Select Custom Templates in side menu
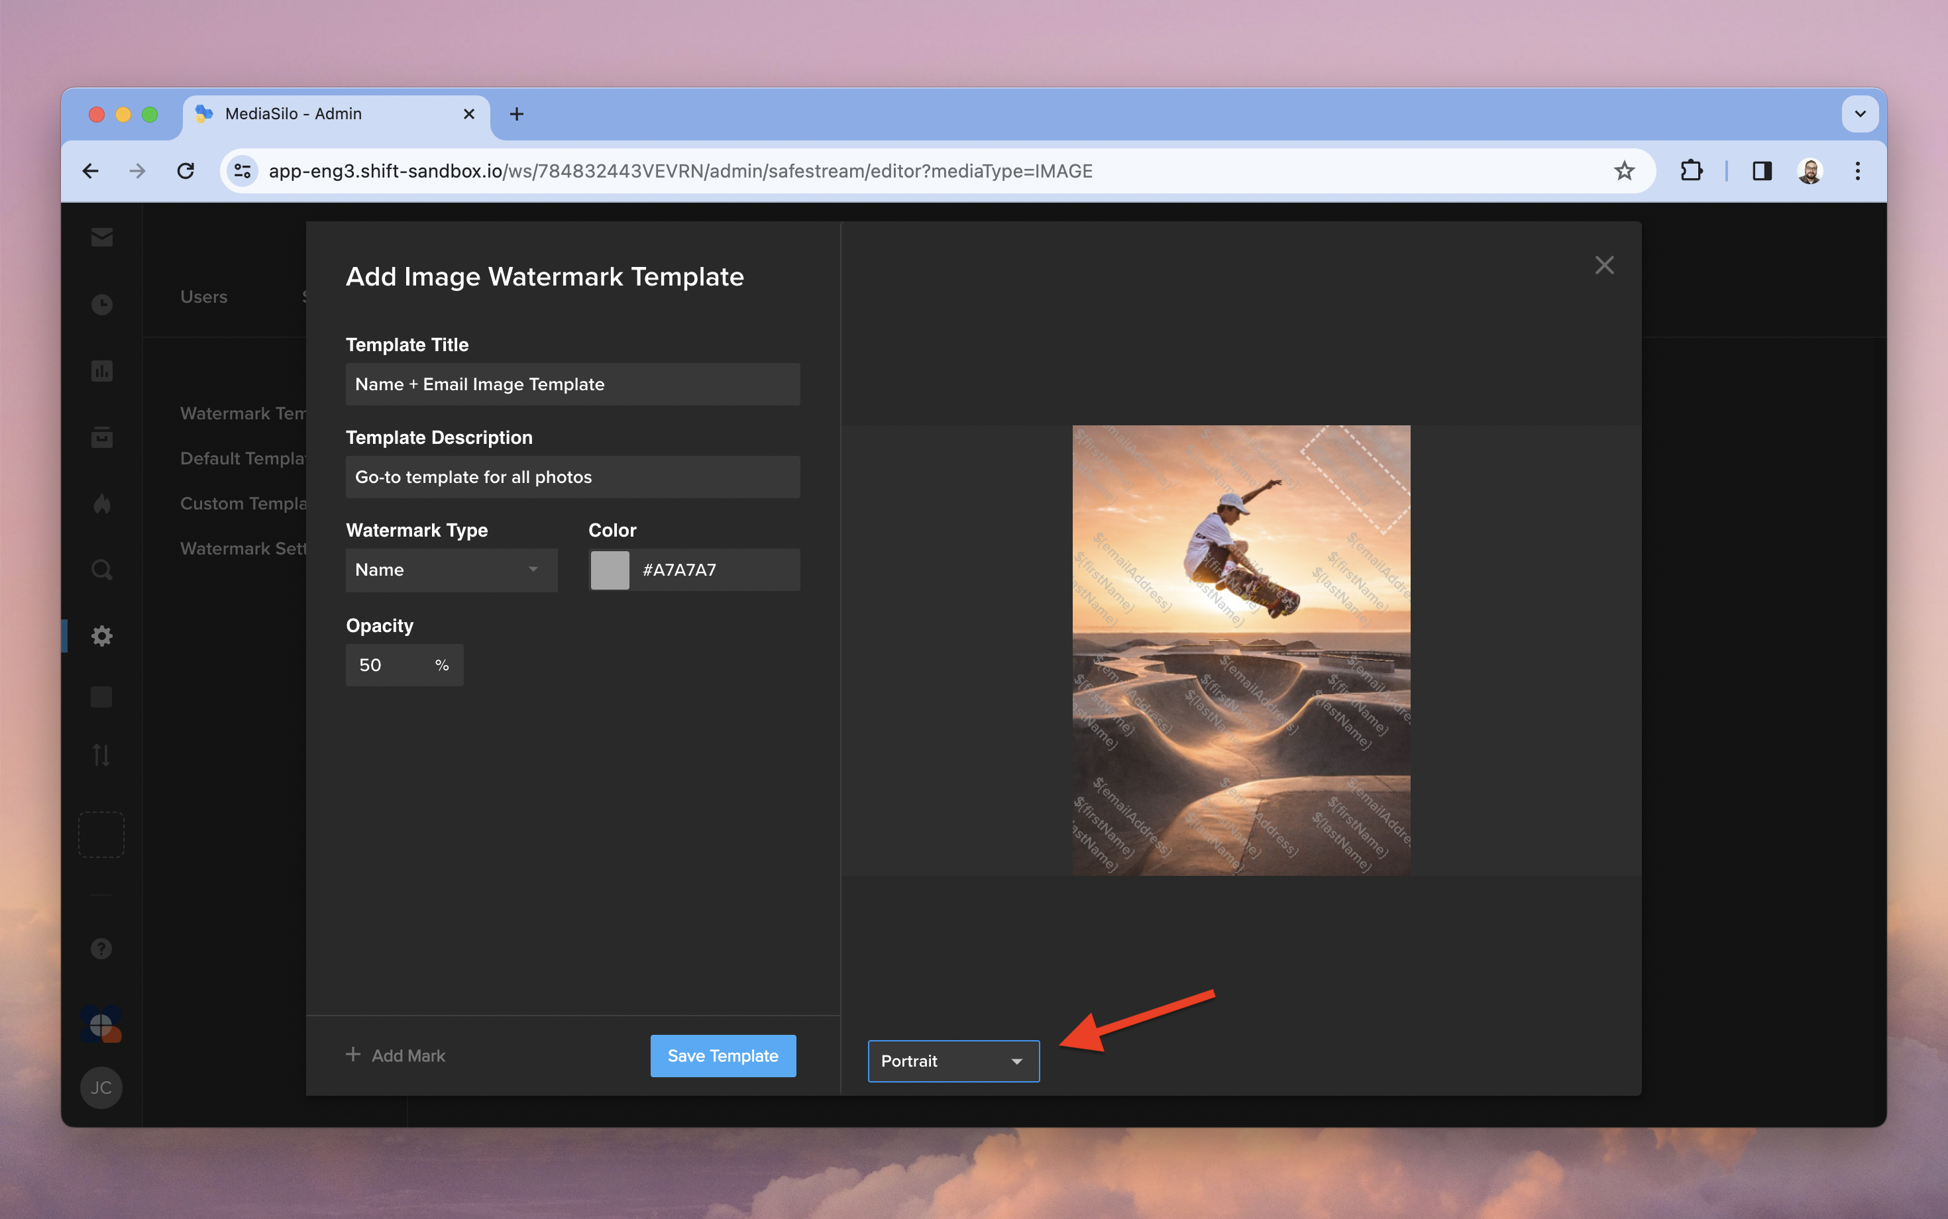Screen dimensions: 1948x1219 pyautogui.click(x=243, y=504)
